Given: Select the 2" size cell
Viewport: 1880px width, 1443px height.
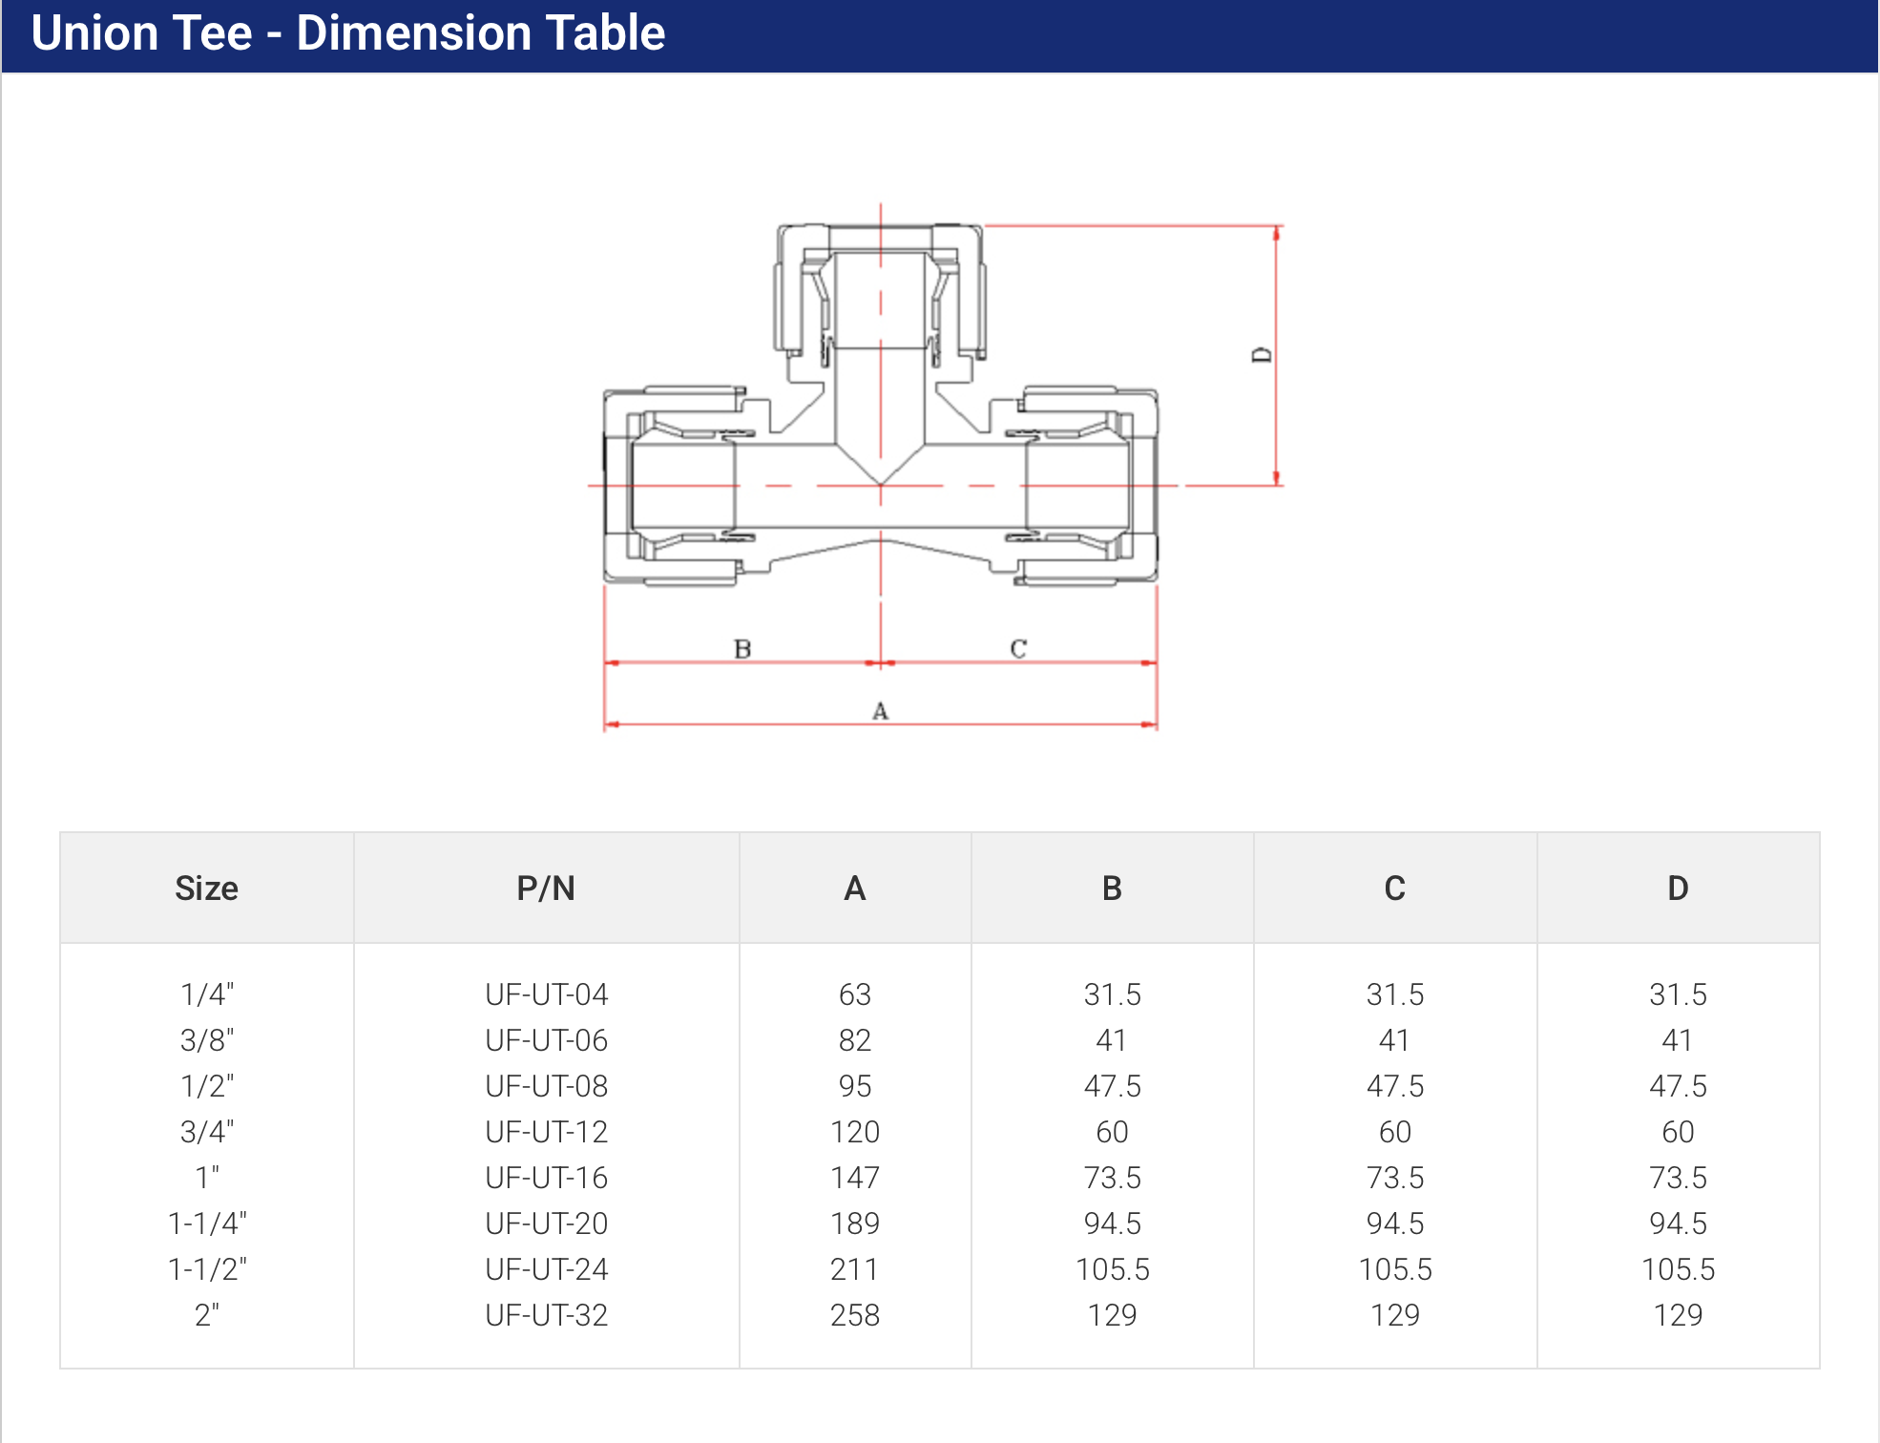Looking at the screenshot, I should coord(207,1315).
